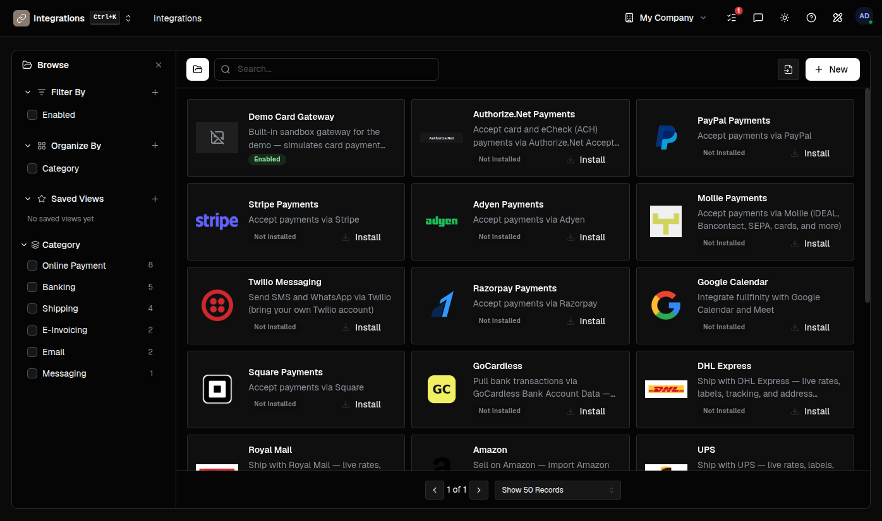Check the Banking category
The image size is (882, 521).
pyautogui.click(x=32, y=287)
